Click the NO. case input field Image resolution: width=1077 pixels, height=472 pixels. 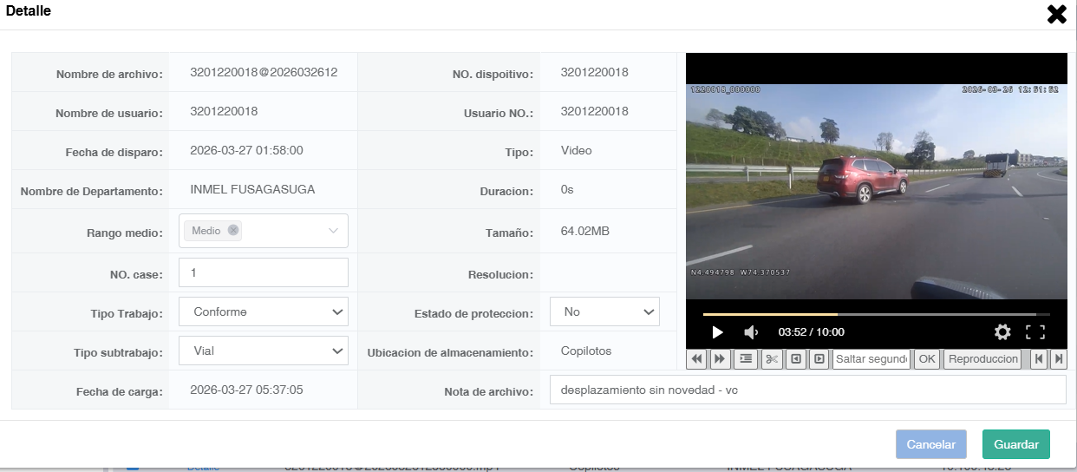(264, 272)
